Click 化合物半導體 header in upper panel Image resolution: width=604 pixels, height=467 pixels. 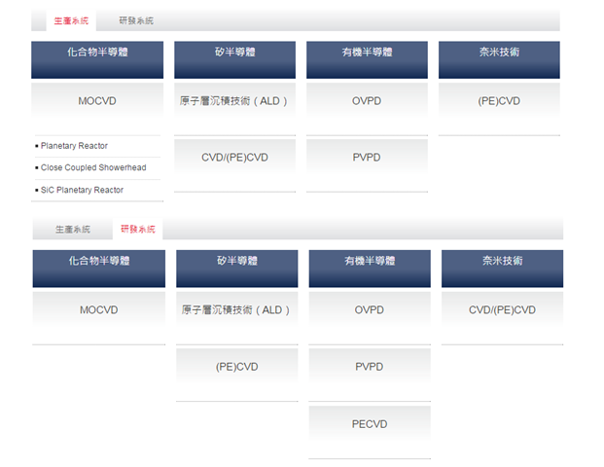pos(96,53)
